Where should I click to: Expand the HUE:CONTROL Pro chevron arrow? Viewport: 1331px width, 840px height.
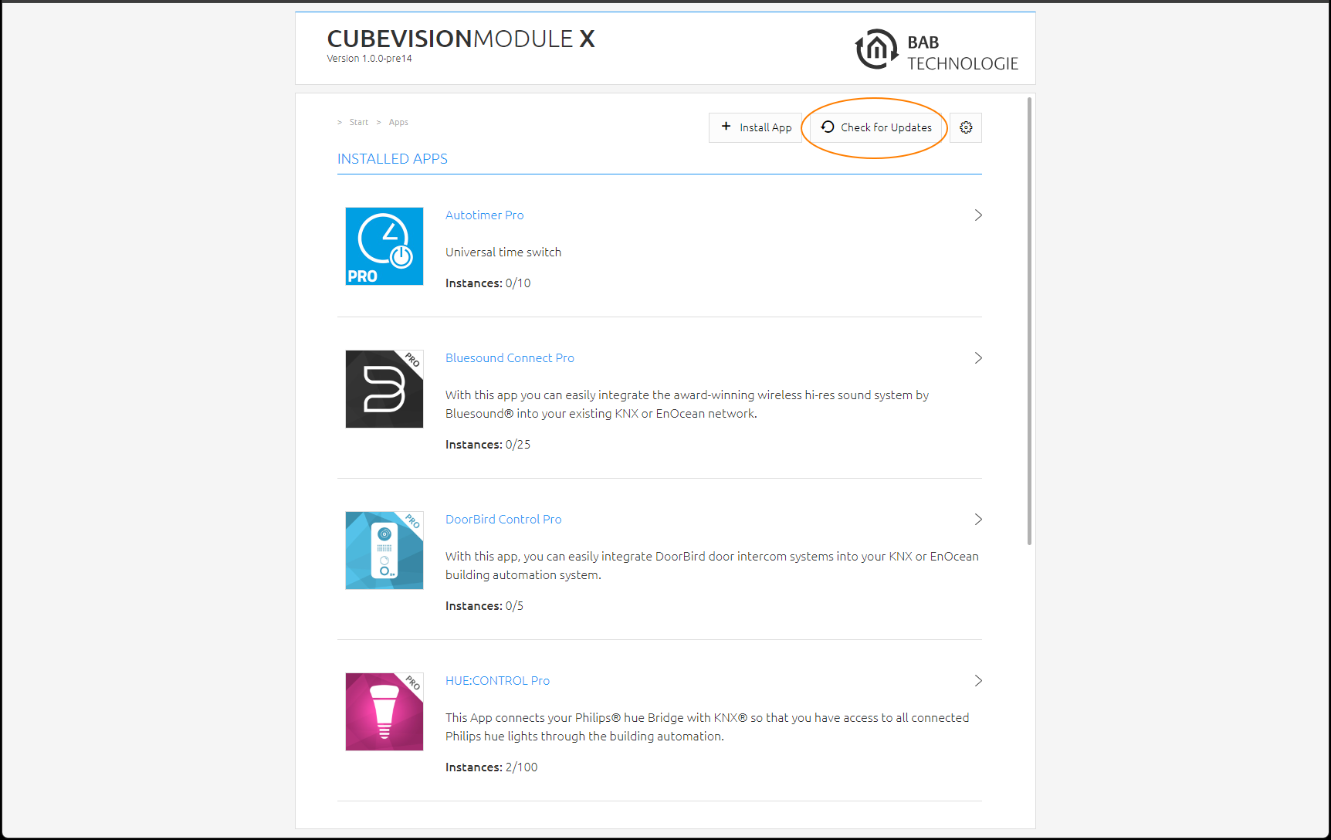pyautogui.click(x=978, y=681)
